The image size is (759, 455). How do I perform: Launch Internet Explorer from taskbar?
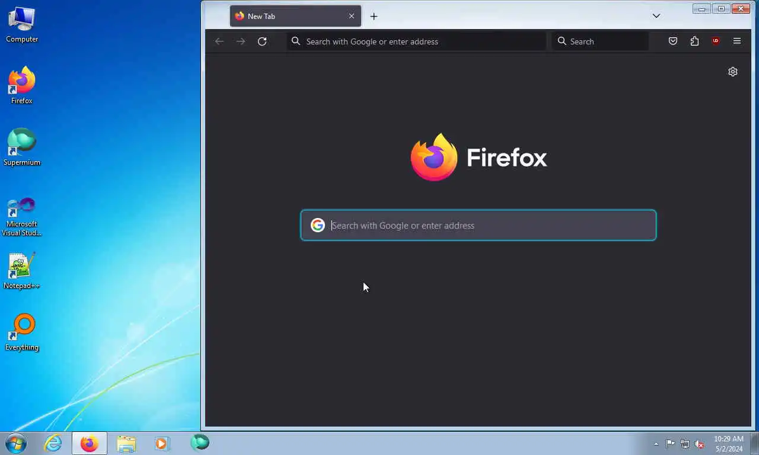click(53, 443)
